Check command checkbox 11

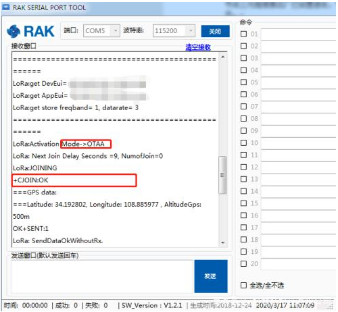coord(243,155)
